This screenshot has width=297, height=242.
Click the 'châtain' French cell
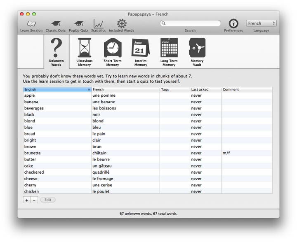pos(125,153)
